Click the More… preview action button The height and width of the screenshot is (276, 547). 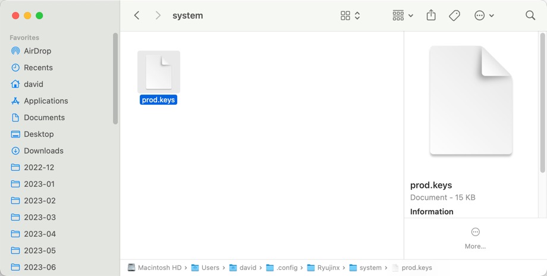(x=475, y=239)
